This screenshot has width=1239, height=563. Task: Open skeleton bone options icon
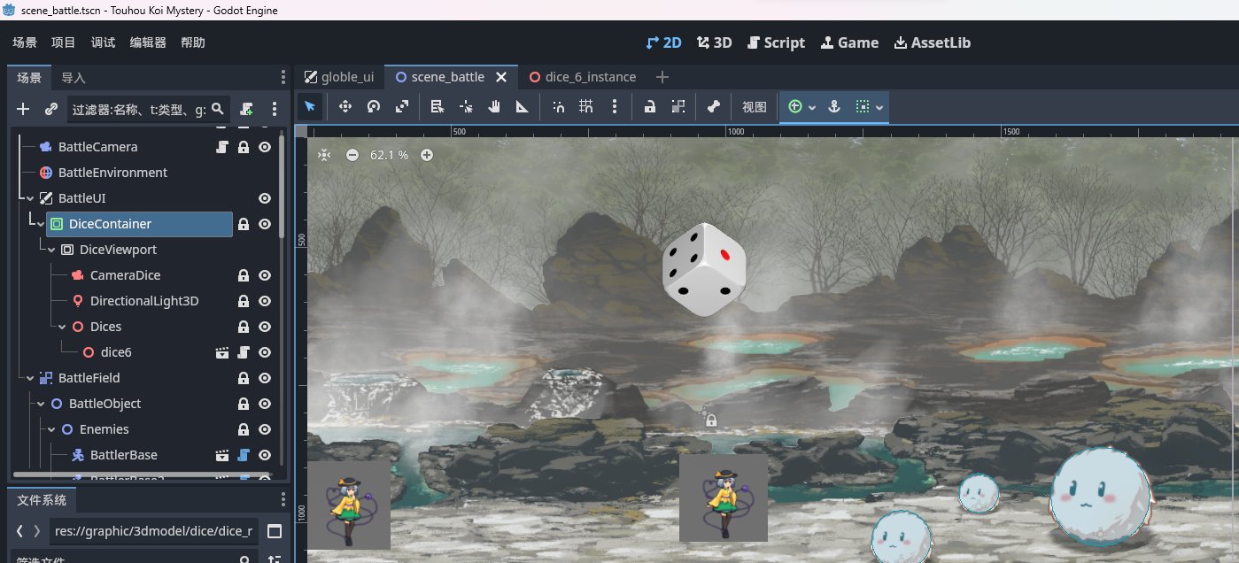click(x=714, y=107)
